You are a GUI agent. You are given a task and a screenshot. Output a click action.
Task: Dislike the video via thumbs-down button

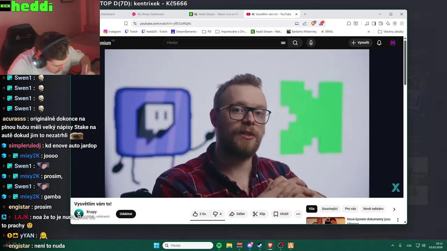click(217, 214)
